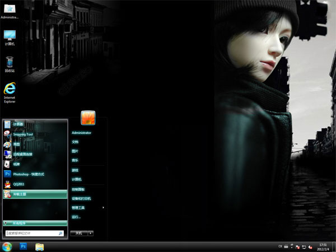The width and height of the screenshot is (336, 252).
Task: Click the network tray icon
Action: pyautogui.click(x=304, y=247)
